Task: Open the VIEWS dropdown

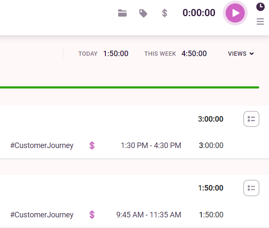Action: (241, 54)
